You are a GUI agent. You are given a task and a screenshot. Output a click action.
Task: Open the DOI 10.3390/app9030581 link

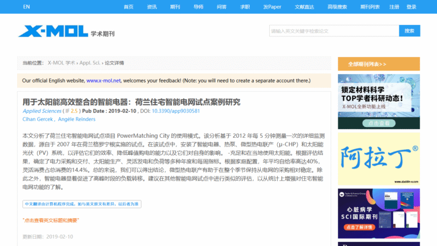click(x=176, y=111)
